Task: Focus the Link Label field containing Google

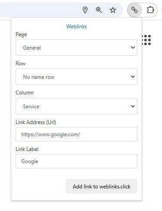Action: [76, 161]
